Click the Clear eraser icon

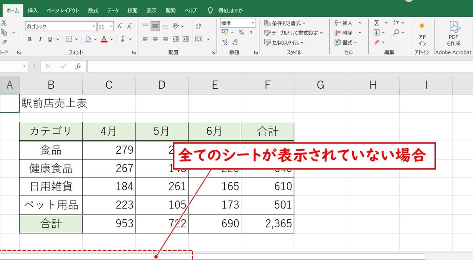point(377,42)
